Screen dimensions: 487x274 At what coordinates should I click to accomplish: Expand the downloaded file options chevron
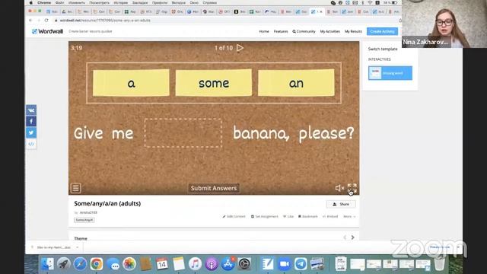coord(78,247)
